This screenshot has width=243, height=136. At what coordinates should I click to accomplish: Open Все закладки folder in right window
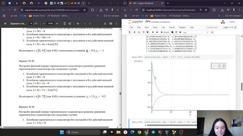[x=233, y=16]
